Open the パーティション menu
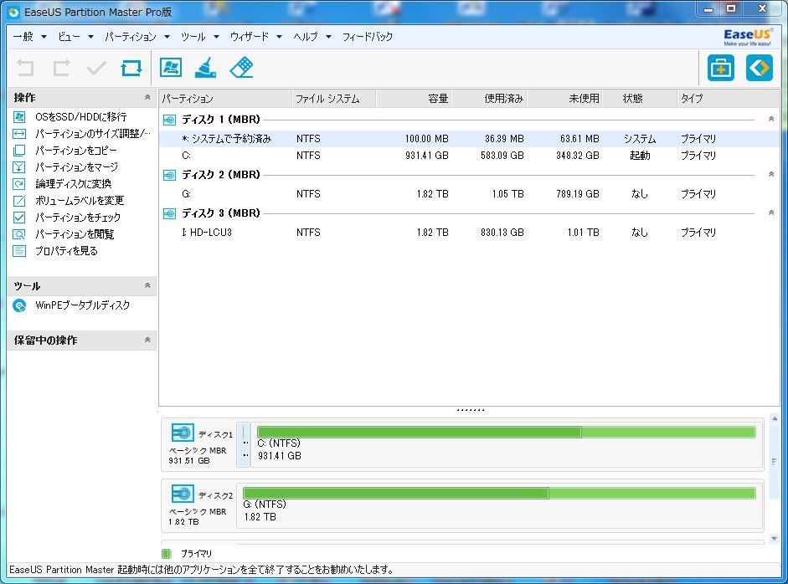 [137, 37]
